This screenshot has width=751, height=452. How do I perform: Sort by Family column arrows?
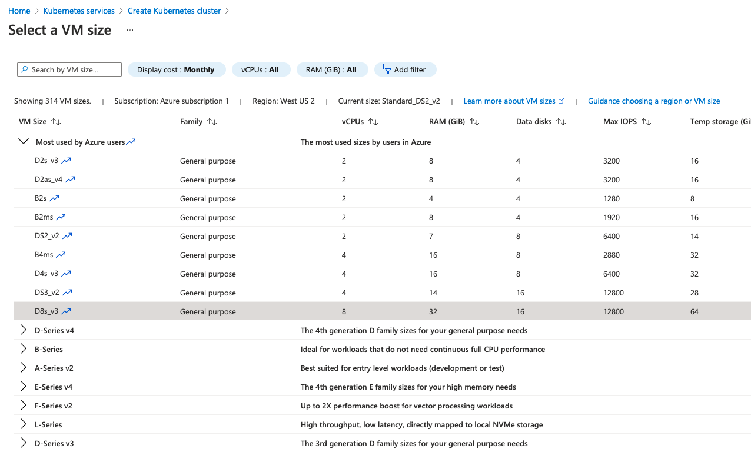point(212,122)
